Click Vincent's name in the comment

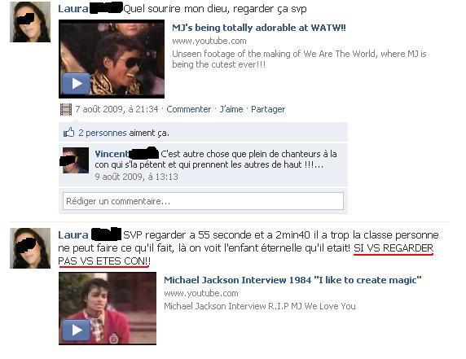click(x=112, y=154)
